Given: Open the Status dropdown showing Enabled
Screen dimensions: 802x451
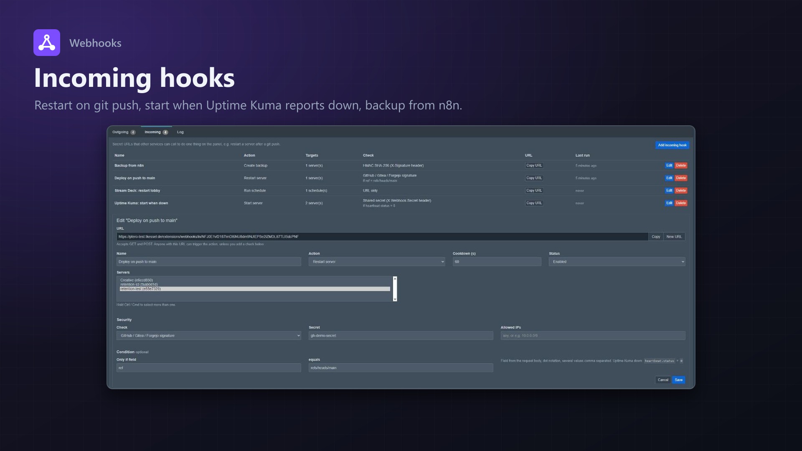Looking at the screenshot, I should 617,262.
